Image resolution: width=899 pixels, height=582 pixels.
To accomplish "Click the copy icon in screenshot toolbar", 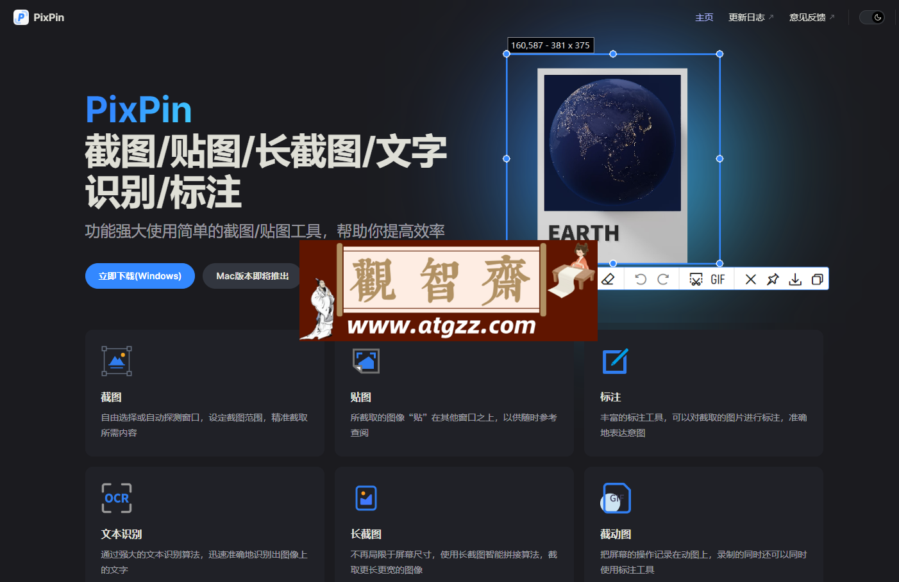I will (817, 279).
